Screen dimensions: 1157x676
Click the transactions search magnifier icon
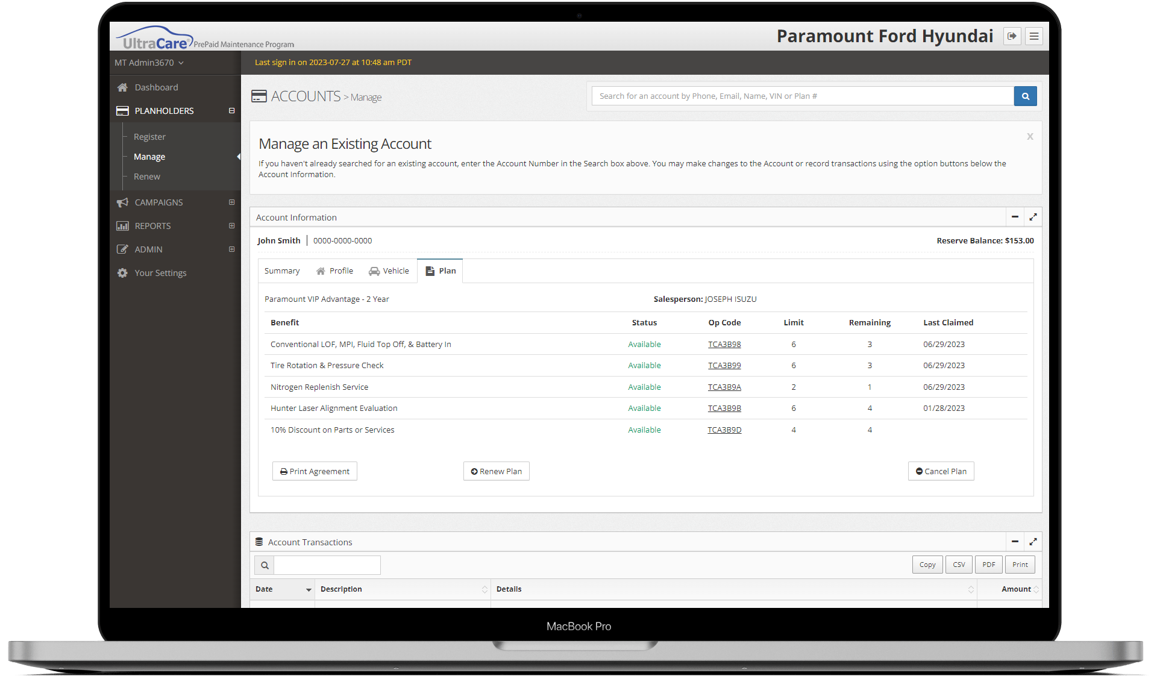(265, 565)
